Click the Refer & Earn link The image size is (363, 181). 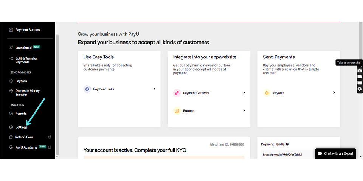[x=23, y=137]
